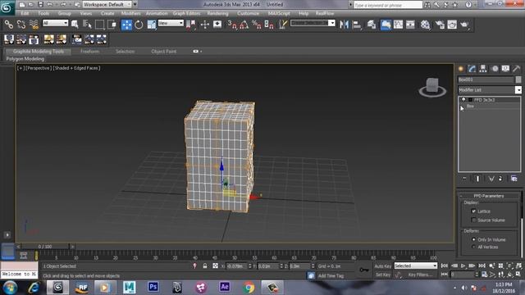Choose Bind to Space Warp tool
525x295 pixels.
coord(34,25)
